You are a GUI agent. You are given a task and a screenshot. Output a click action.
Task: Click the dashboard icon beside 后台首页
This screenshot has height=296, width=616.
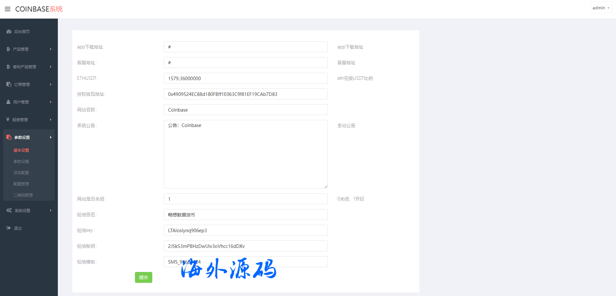click(9, 31)
